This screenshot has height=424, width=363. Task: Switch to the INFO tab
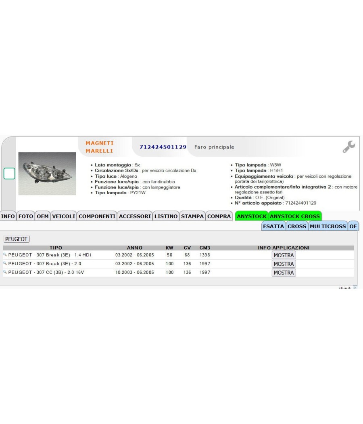(x=8, y=216)
